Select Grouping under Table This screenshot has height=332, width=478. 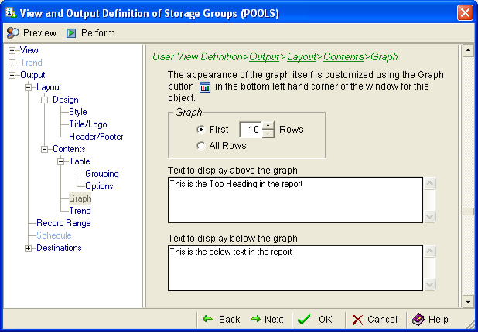pos(102,174)
